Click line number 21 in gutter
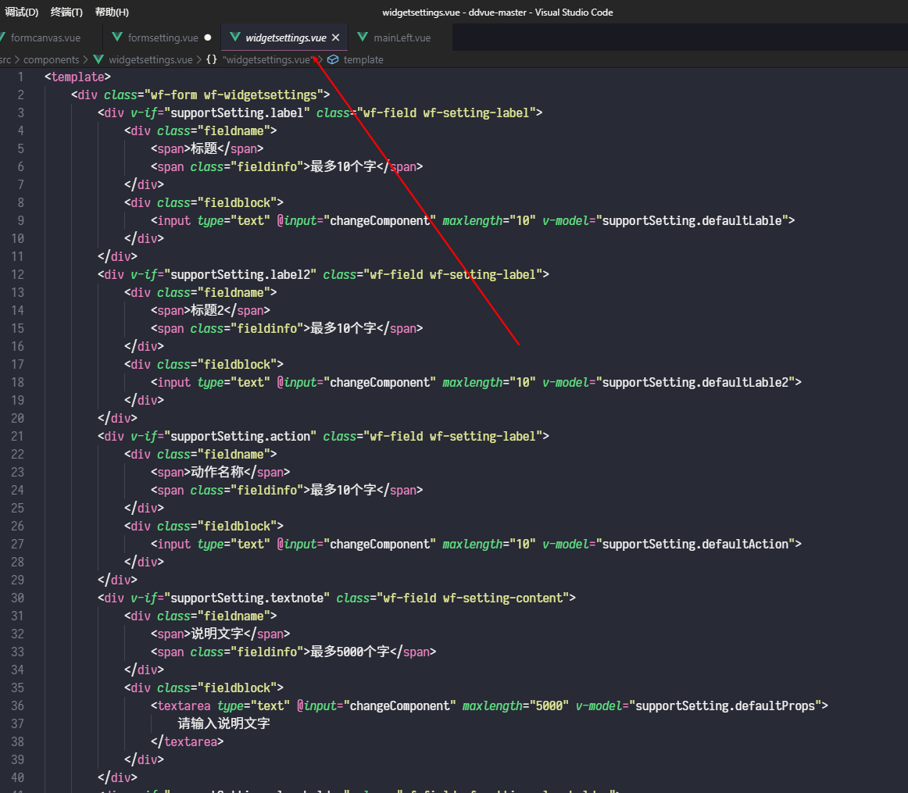908x793 pixels. (18, 437)
